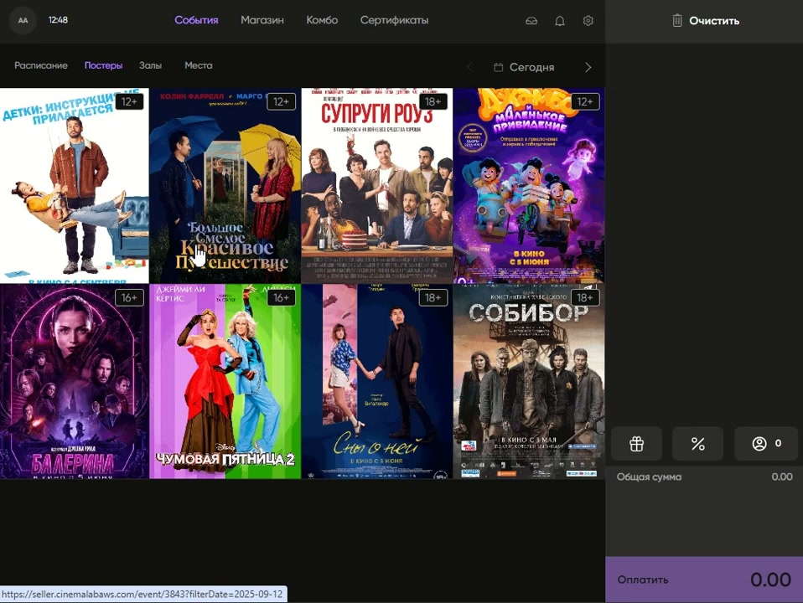Viewport: 803px width, 603px height.
Task: Open the AA user avatar menu
Action: click(x=23, y=20)
